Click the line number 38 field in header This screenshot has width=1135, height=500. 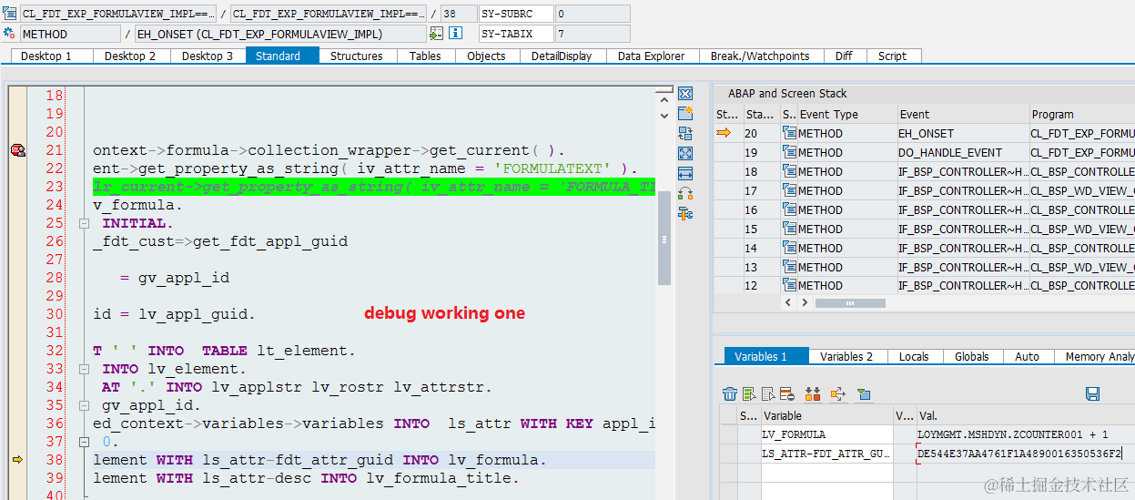(459, 14)
